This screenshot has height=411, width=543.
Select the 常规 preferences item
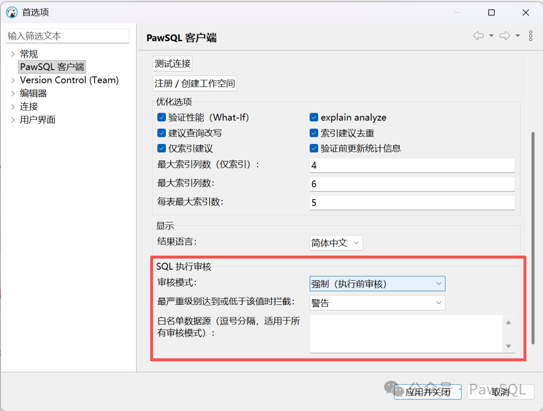coord(29,54)
